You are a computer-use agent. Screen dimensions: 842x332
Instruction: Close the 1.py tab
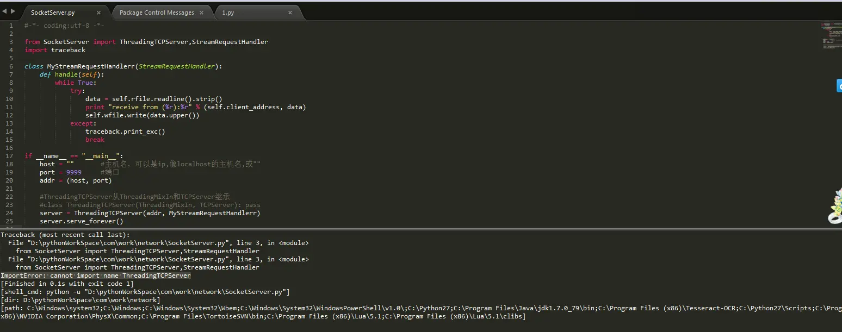(x=290, y=12)
